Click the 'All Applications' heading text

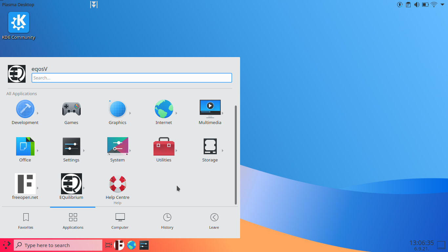point(22,94)
